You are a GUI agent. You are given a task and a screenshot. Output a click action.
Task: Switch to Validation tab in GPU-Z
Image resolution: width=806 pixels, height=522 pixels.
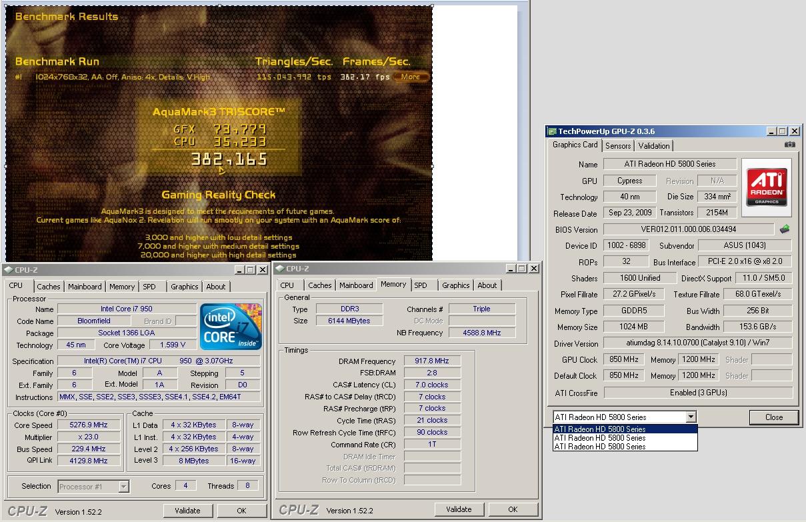tap(654, 145)
